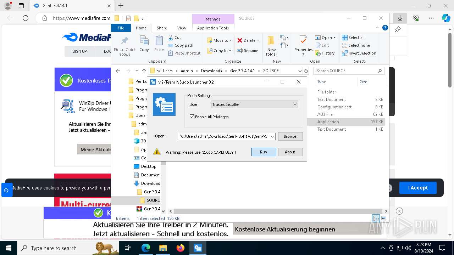Click the Search SOURCE field
Screen dimensions: 454x255
coord(349,71)
